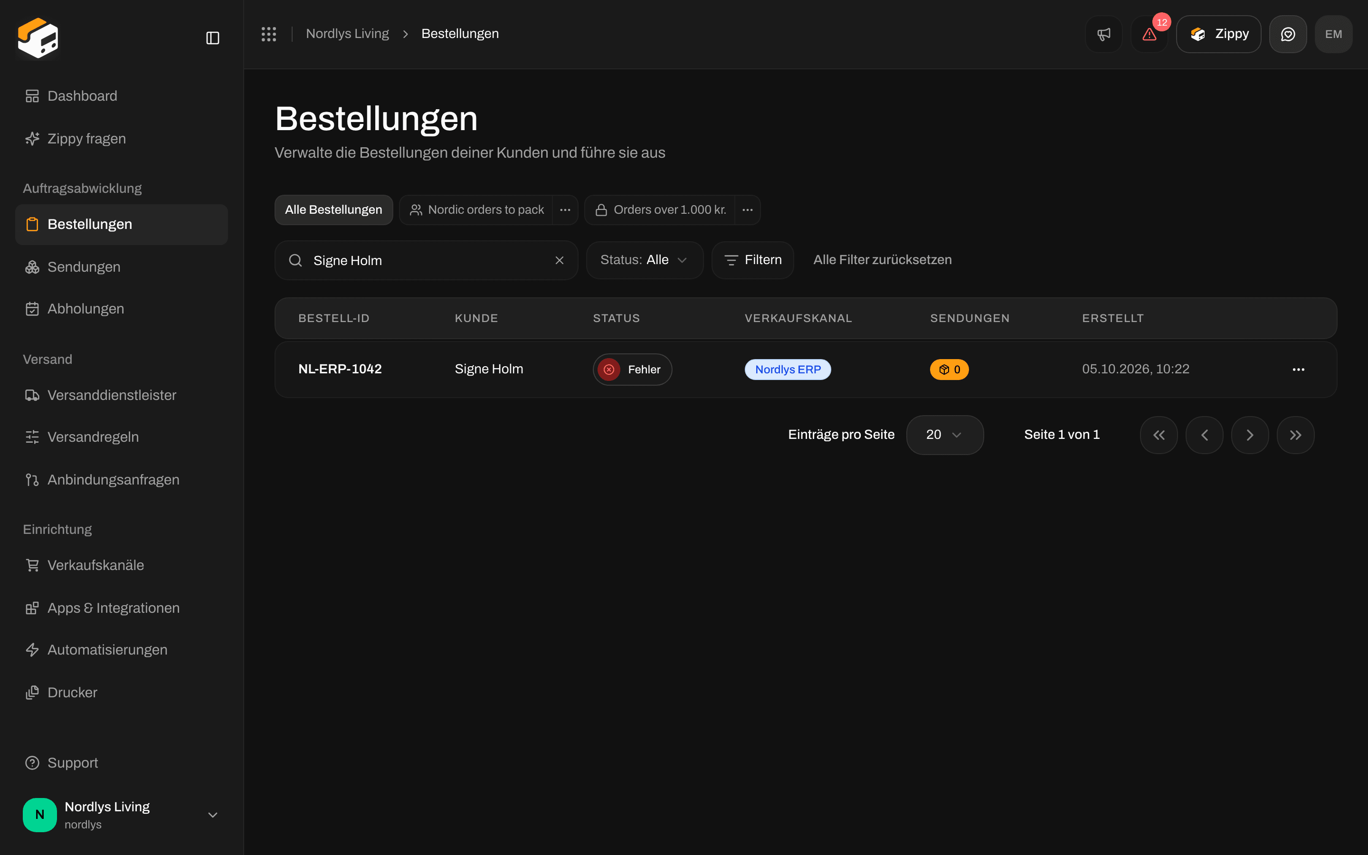Open Verkaufskanäle in sidebar
Screen dimensions: 1368x855
(122, 565)
